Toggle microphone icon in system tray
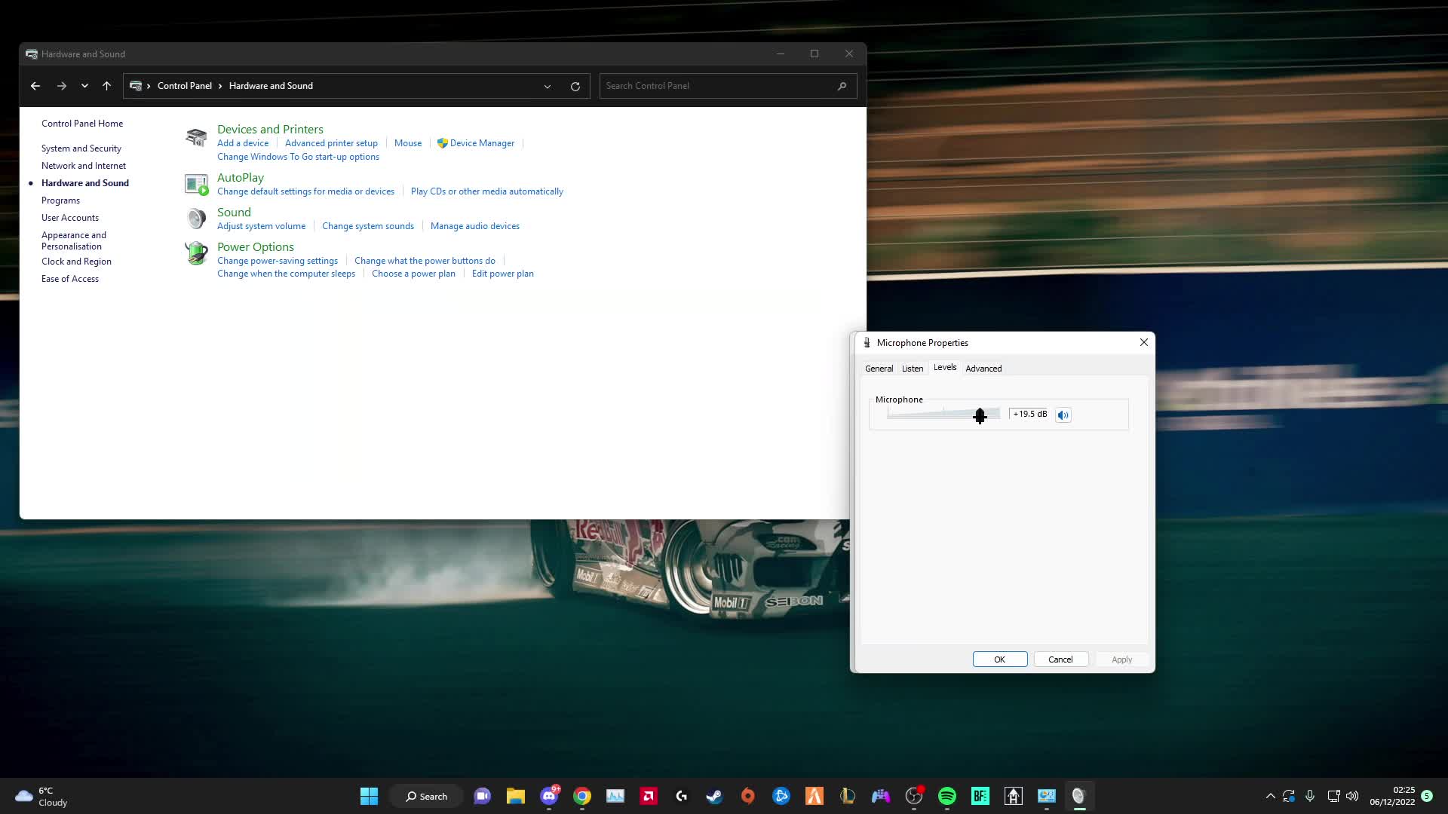1448x814 pixels. pyautogui.click(x=1310, y=796)
